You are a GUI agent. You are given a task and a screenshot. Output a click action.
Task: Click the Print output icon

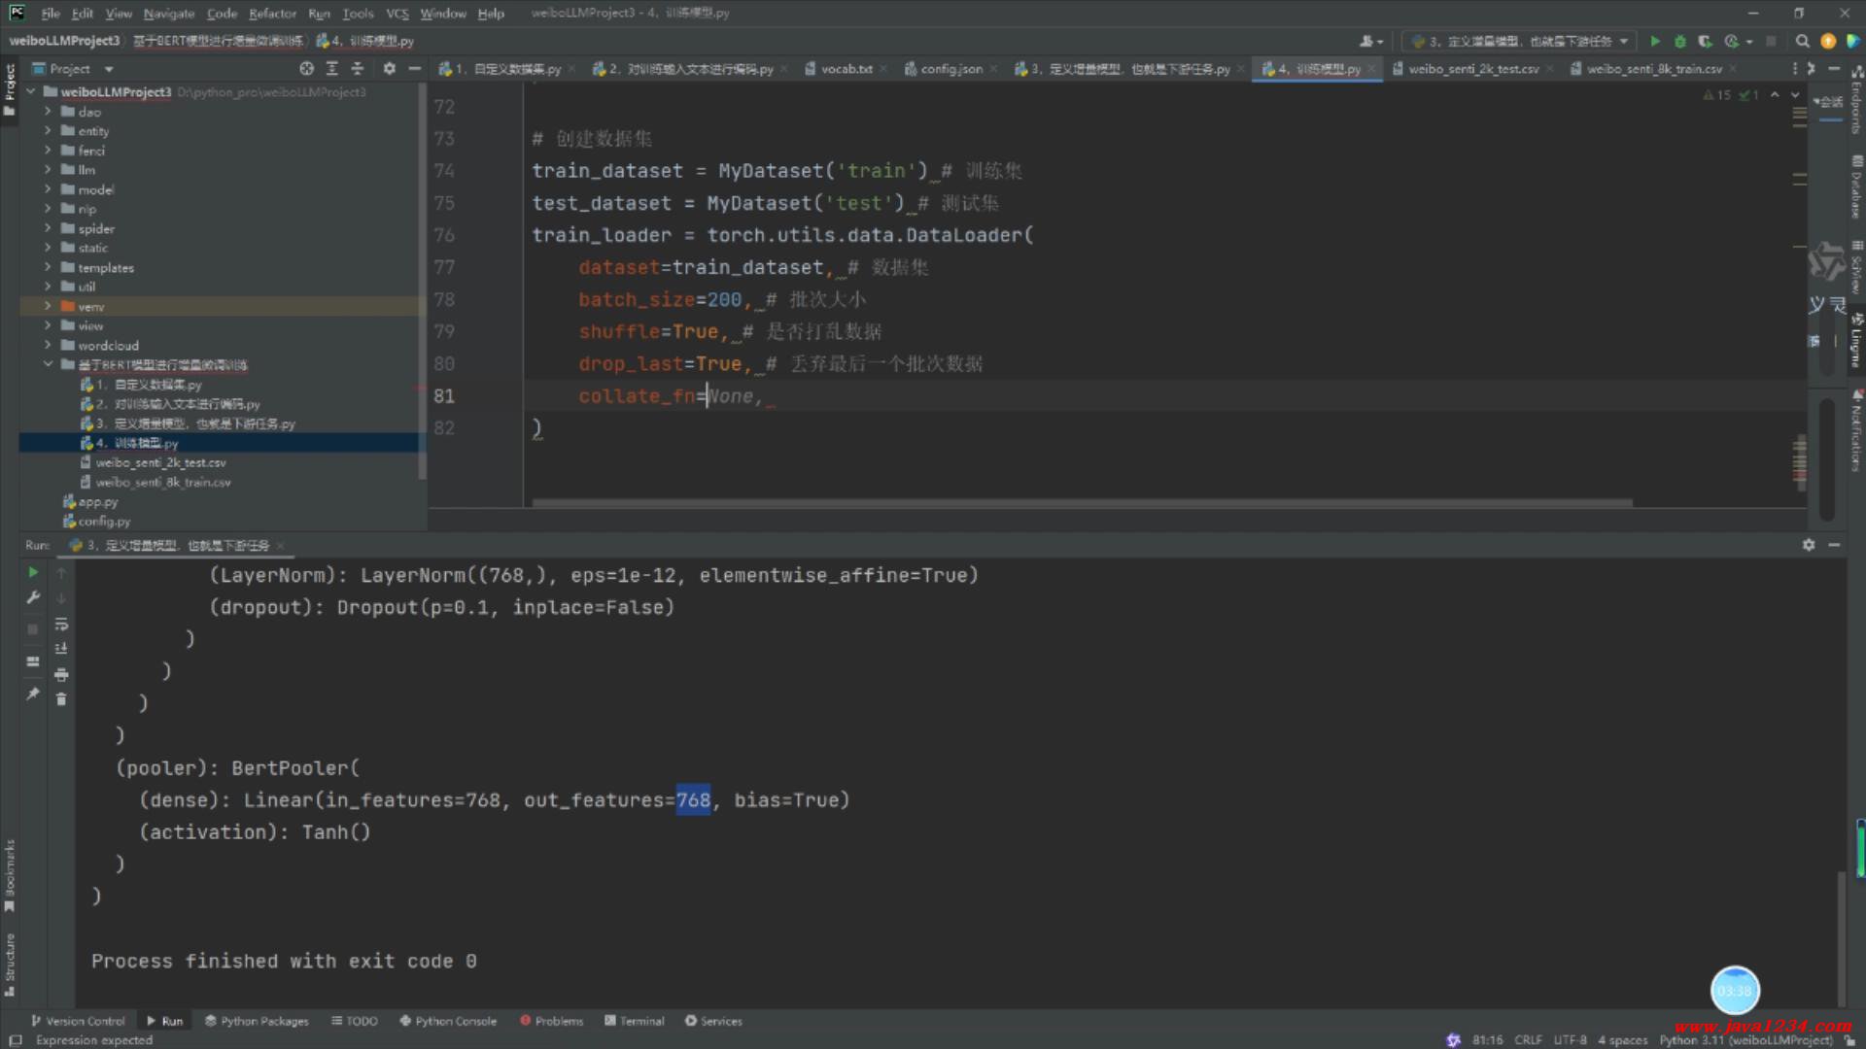click(61, 674)
